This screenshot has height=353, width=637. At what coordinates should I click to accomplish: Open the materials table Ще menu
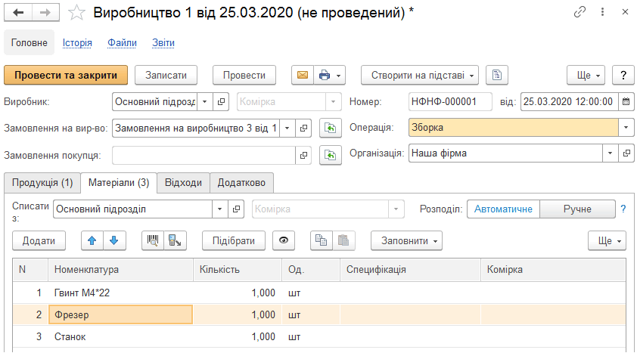(x=607, y=240)
